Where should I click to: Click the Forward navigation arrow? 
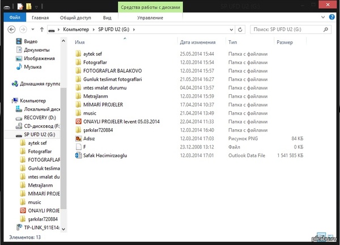coord(23,29)
